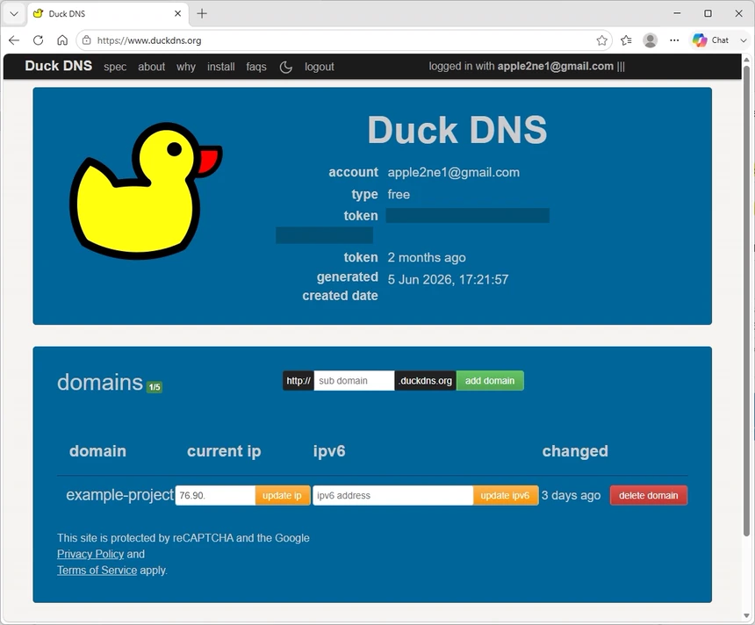Image resolution: width=755 pixels, height=625 pixels.
Task: Go to browser home page icon
Action: point(62,40)
